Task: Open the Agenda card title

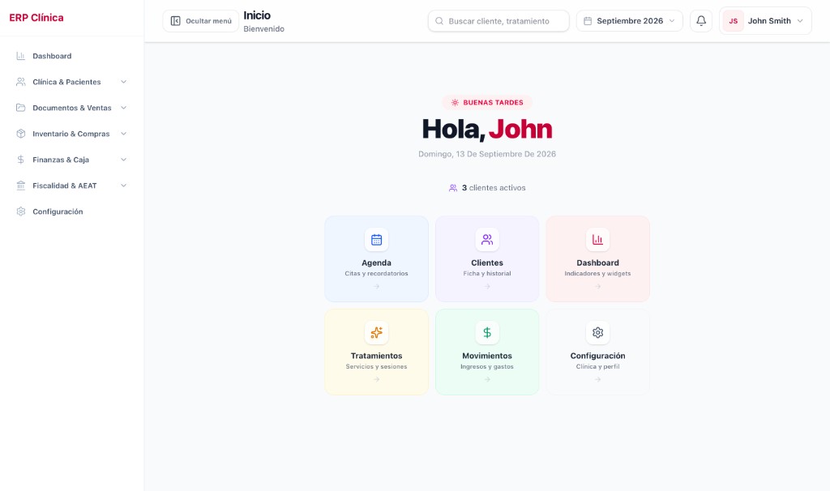Action: click(x=376, y=263)
